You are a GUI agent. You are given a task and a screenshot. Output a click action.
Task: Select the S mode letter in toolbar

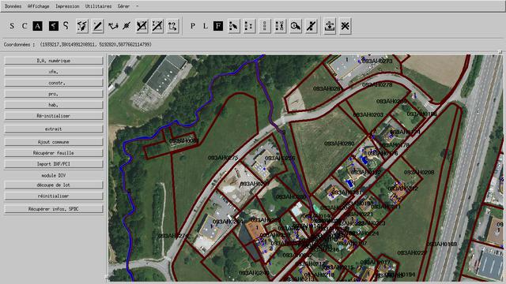click(x=12, y=26)
